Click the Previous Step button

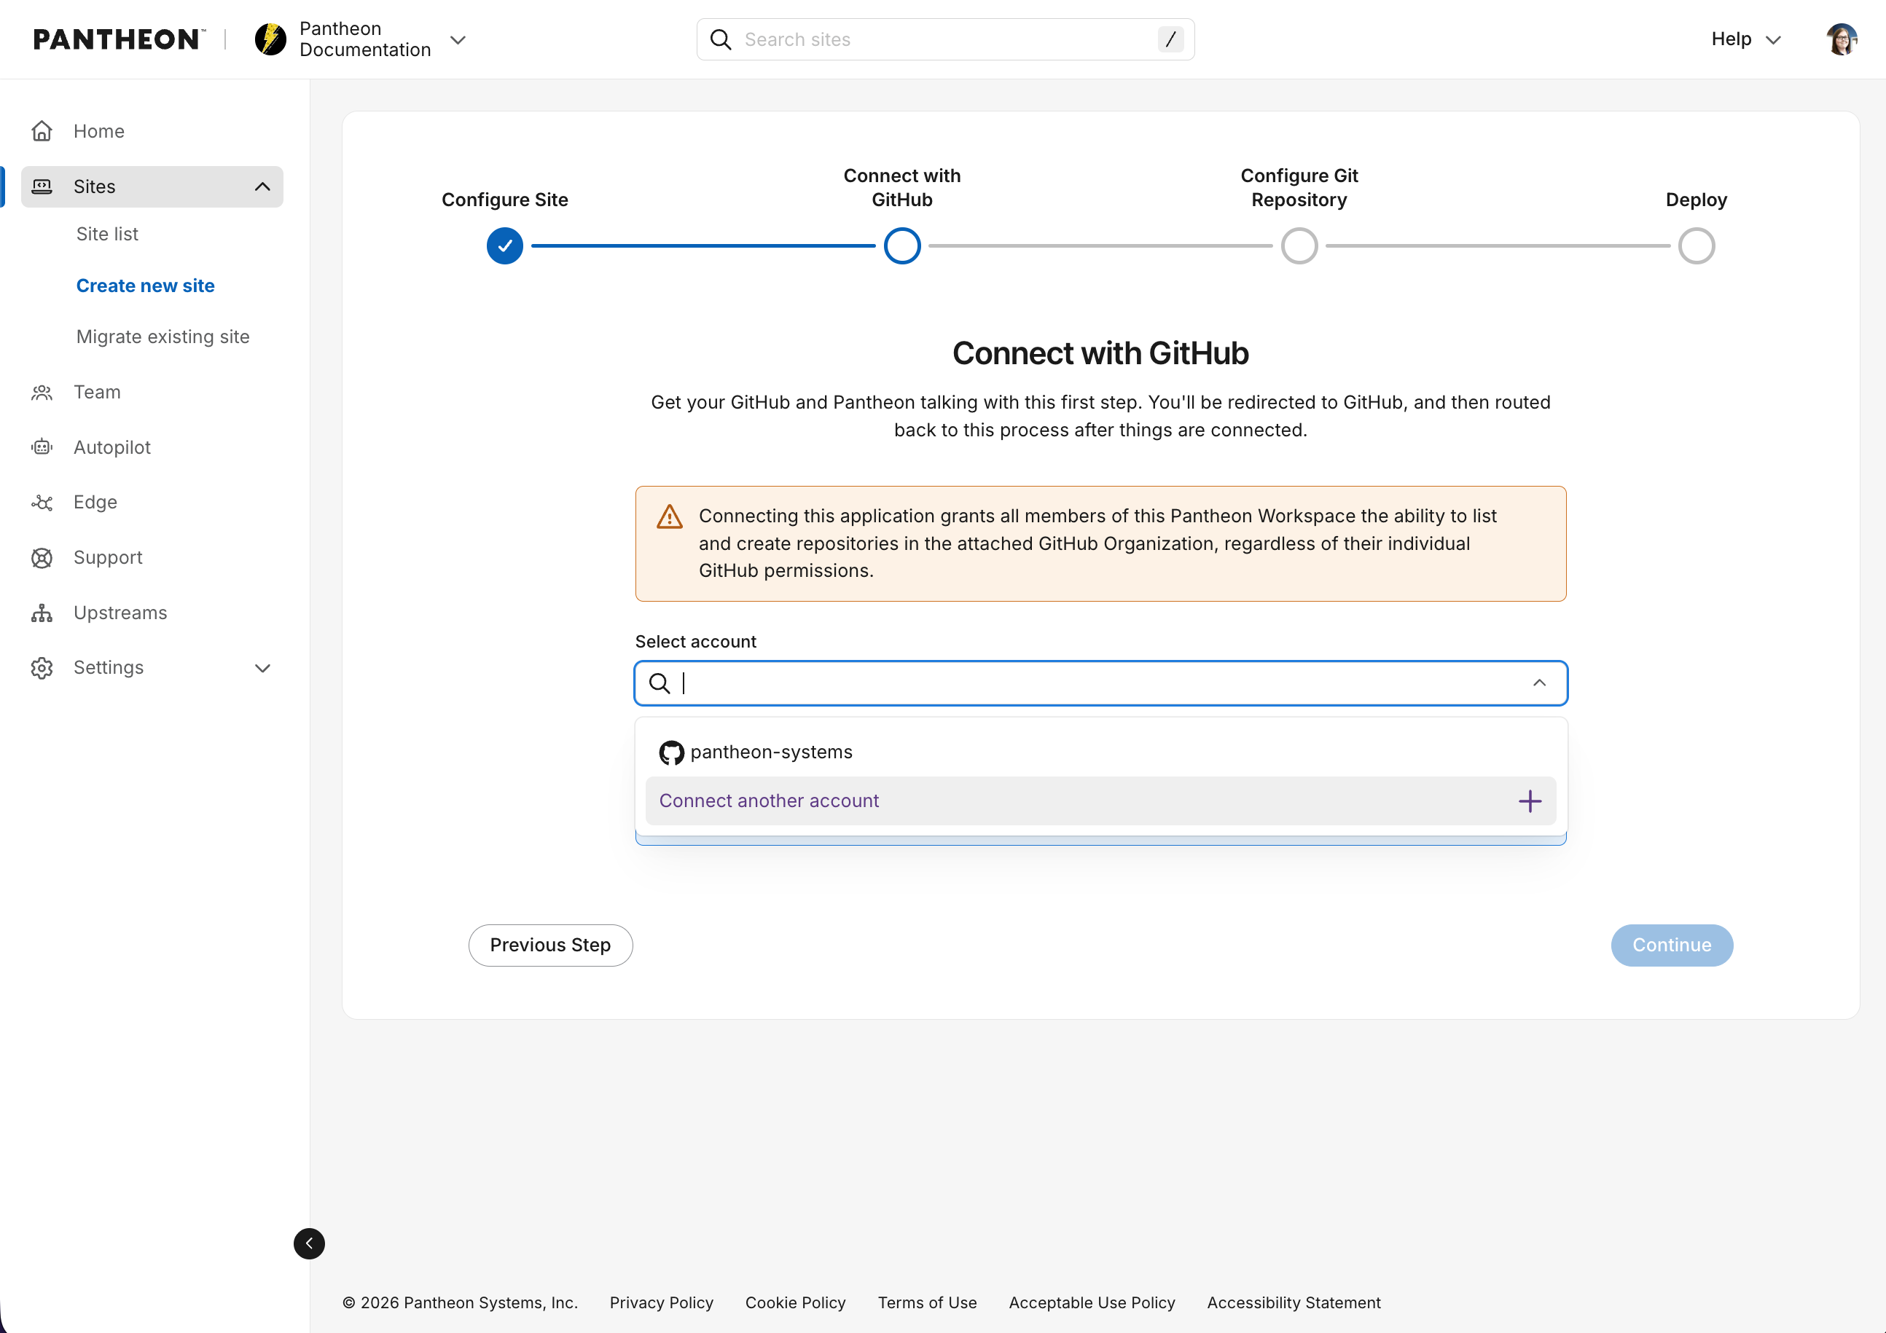point(550,945)
